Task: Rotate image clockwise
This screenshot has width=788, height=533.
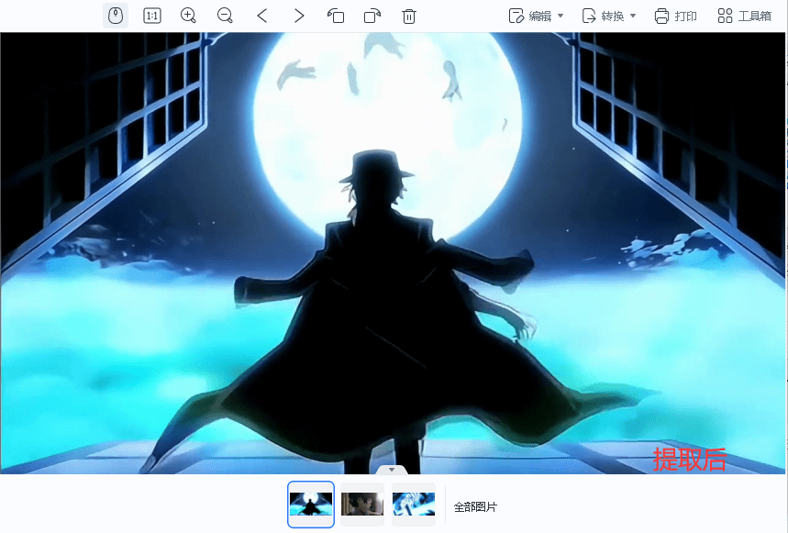Action: point(372,16)
